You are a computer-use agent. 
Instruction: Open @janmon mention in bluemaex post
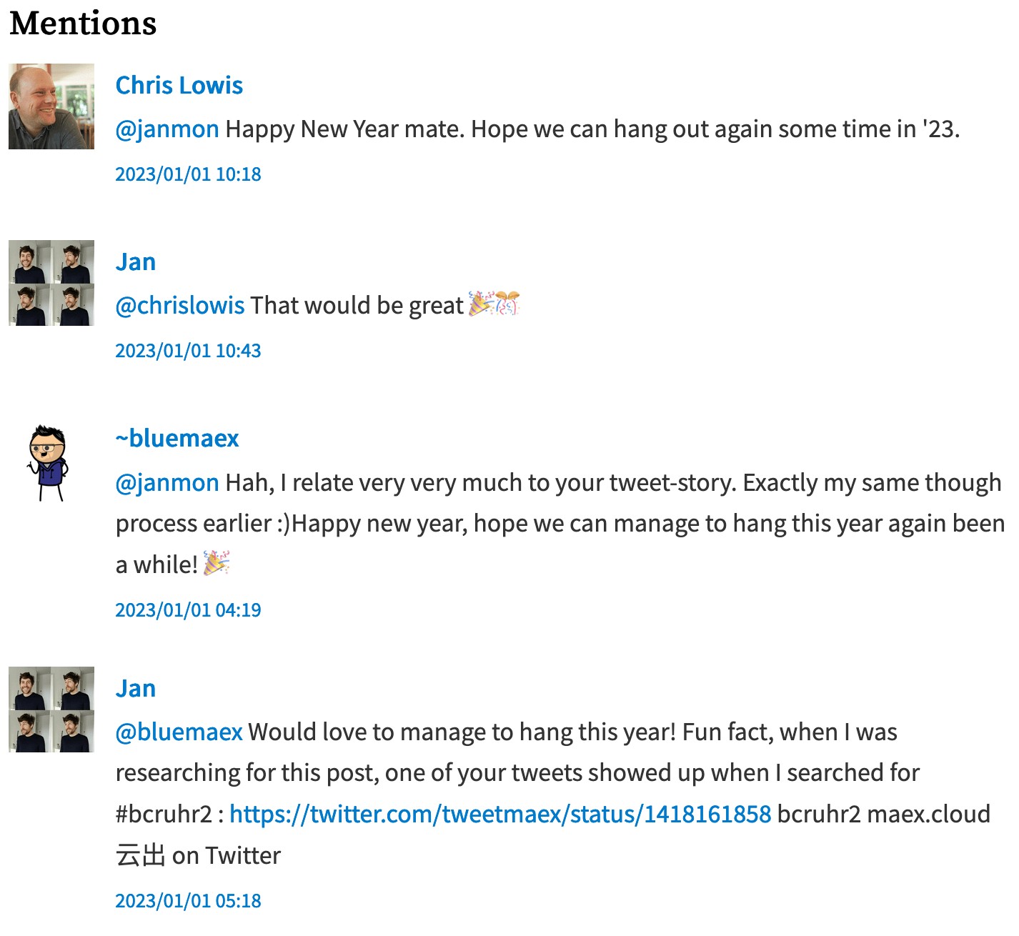coord(167,483)
